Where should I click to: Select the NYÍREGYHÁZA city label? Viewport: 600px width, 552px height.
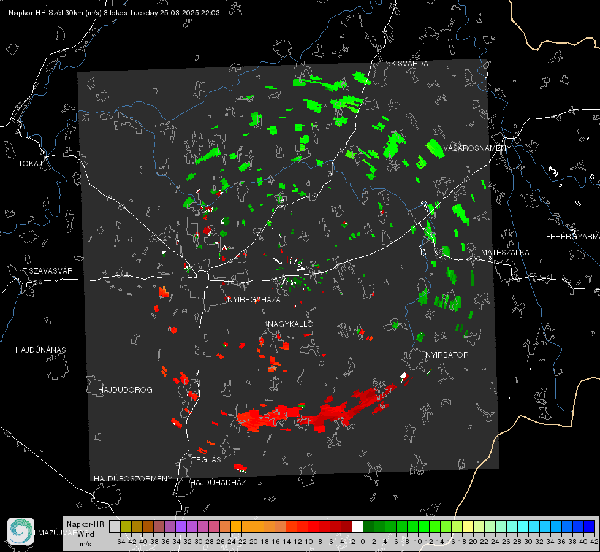(x=254, y=299)
